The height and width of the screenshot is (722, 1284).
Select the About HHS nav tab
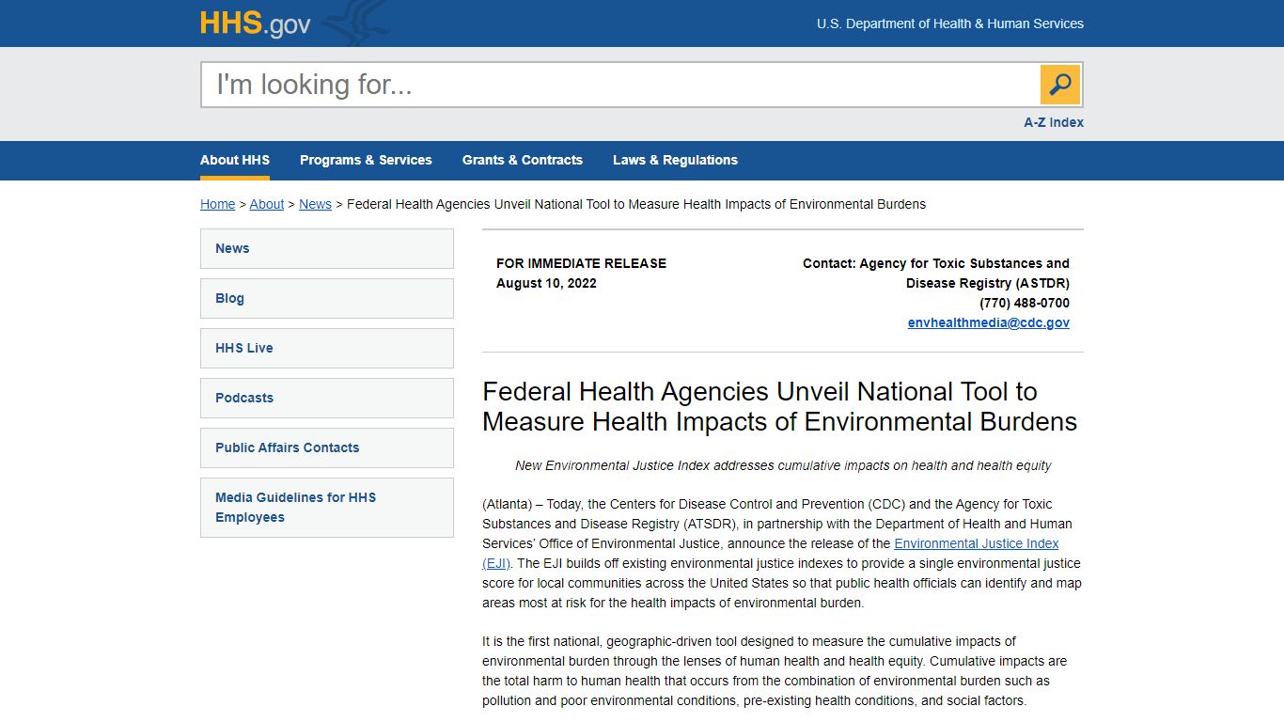click(x=235, y=160)
